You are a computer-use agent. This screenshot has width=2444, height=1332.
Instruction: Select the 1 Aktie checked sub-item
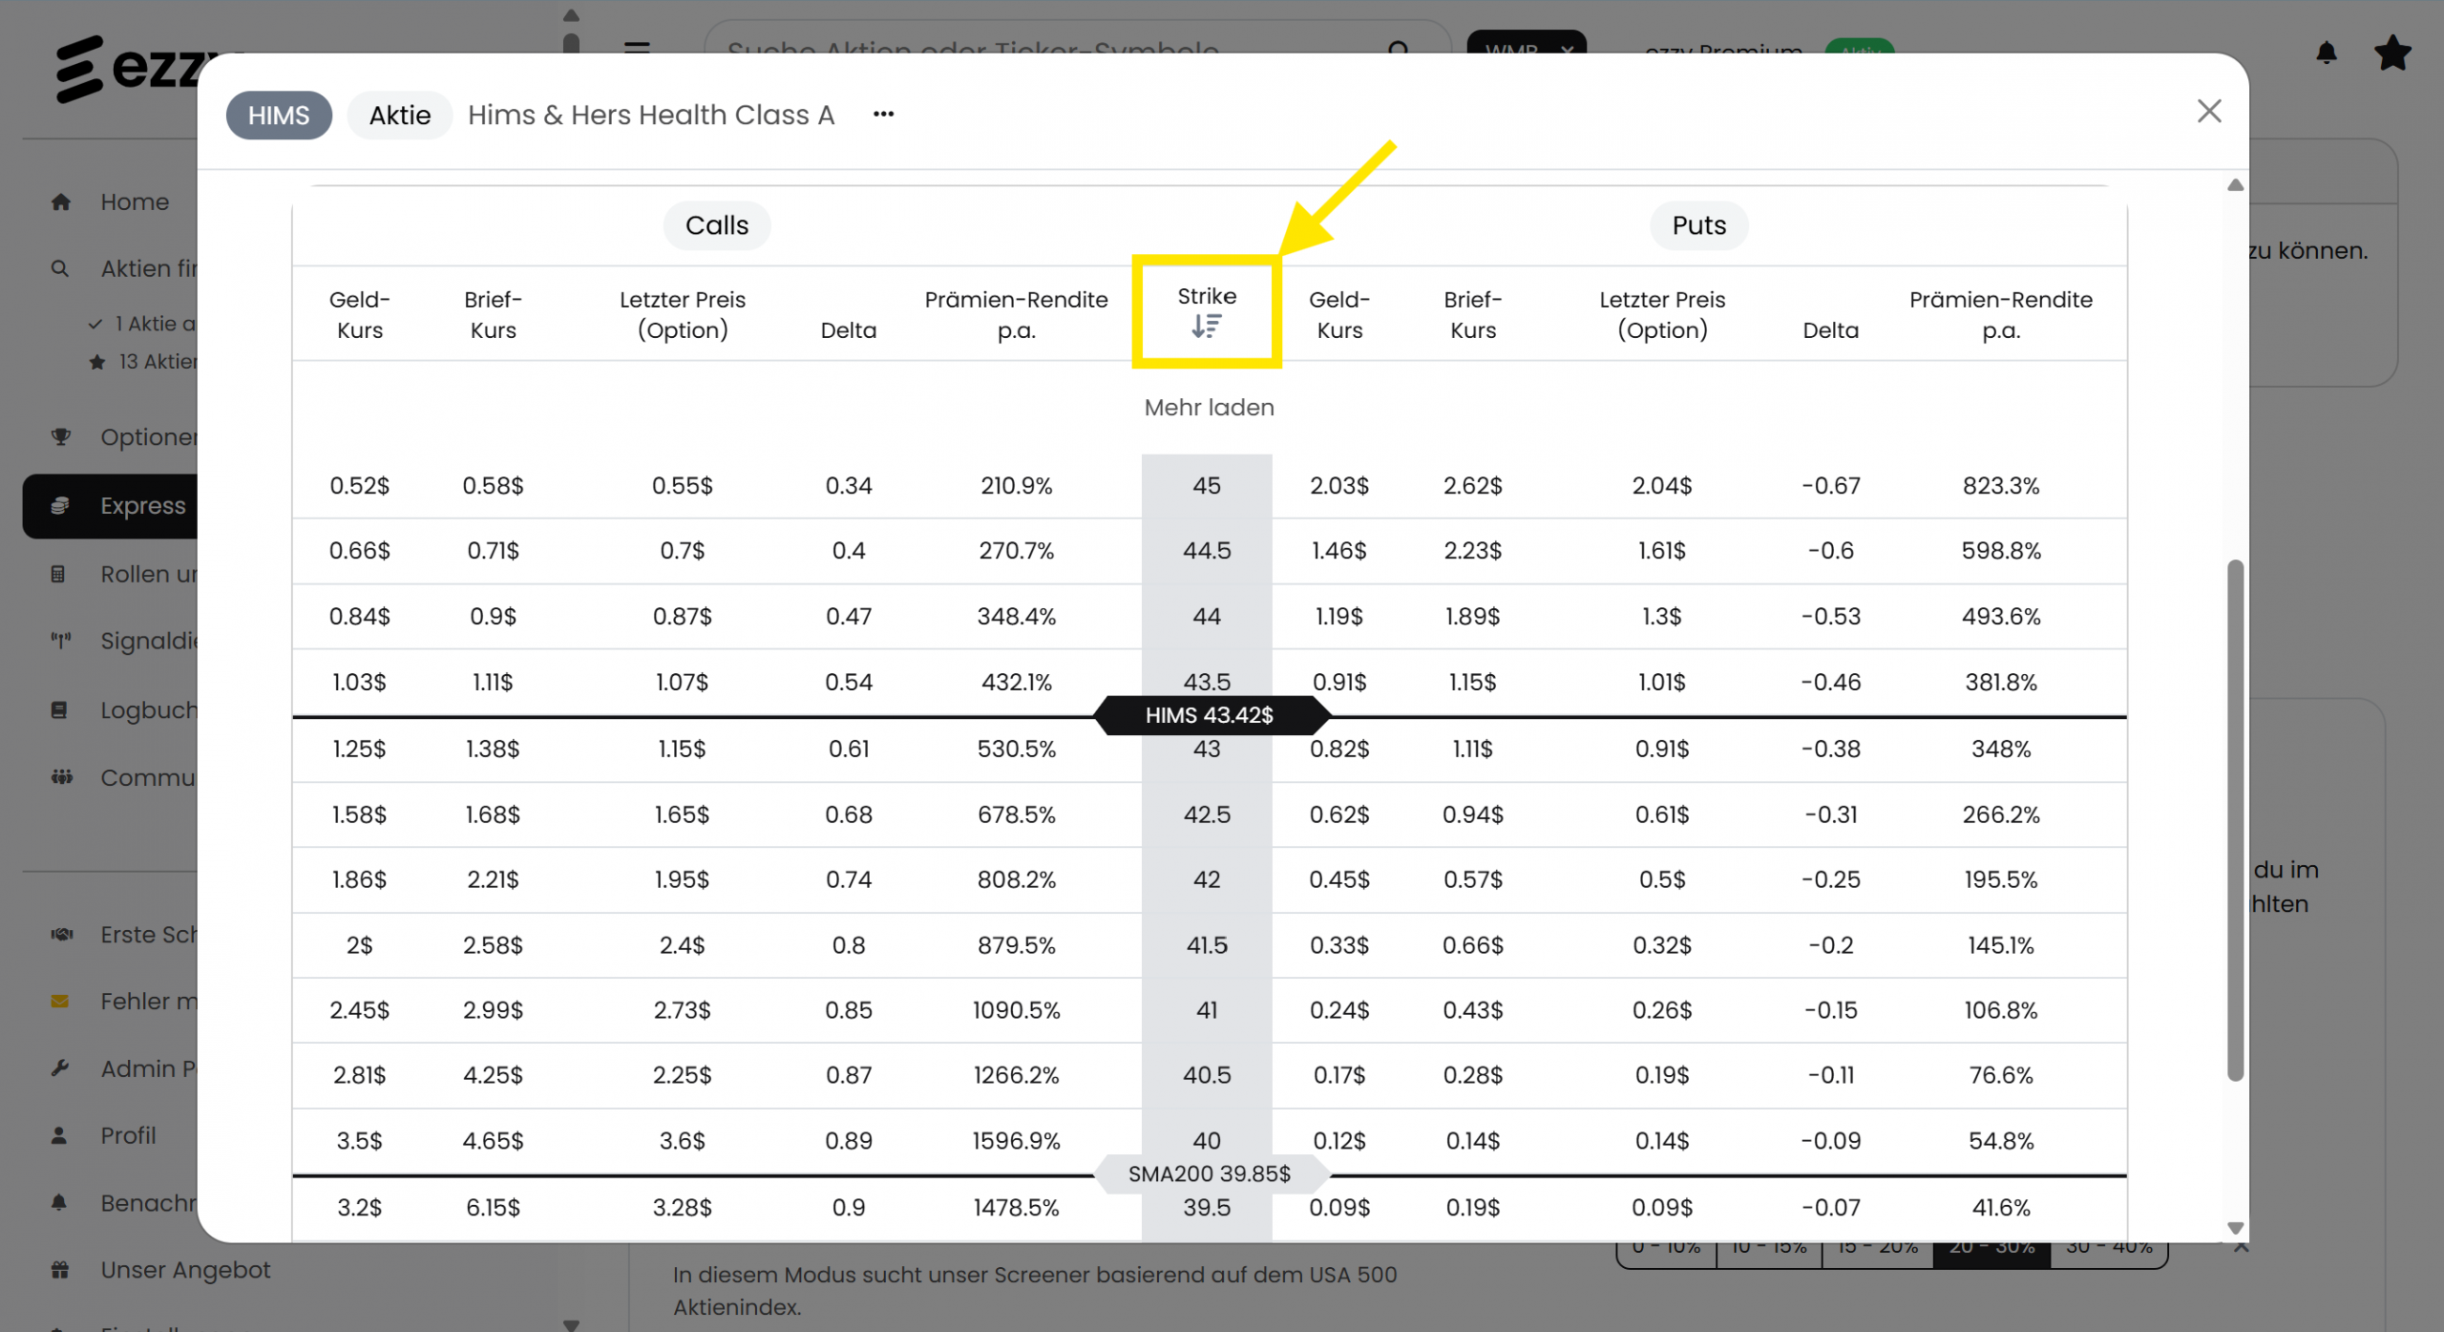(x=141, y=324)
